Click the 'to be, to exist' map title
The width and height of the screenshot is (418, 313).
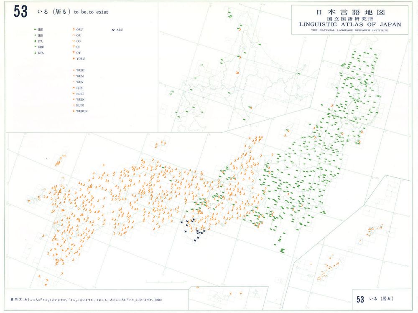[91, 12]
